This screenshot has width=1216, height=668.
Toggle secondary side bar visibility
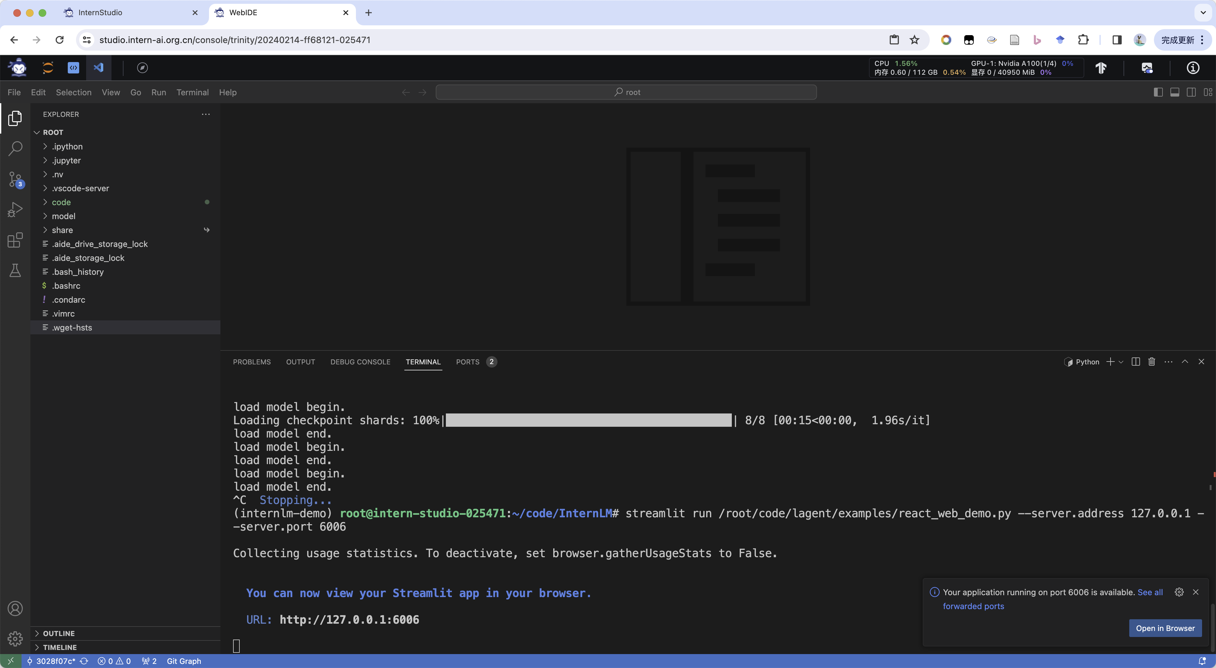pos(1191,92)
